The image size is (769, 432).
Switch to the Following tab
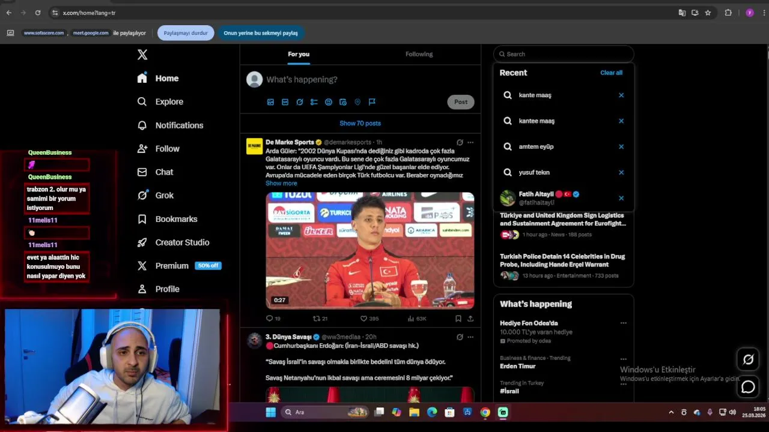419,54
